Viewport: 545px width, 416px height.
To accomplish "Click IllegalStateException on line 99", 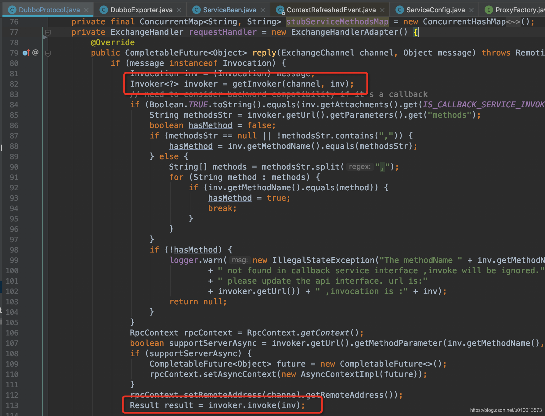I will pyautogui.click(x=323, y=260).
